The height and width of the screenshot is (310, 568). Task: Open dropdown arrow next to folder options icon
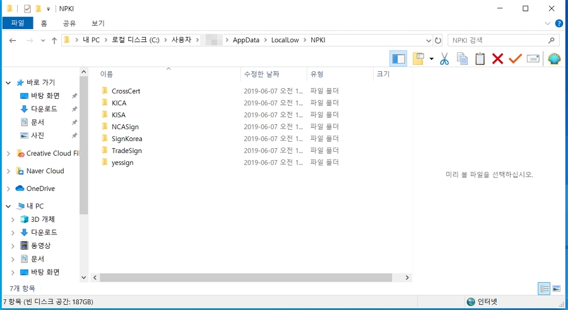coord(432,59)
